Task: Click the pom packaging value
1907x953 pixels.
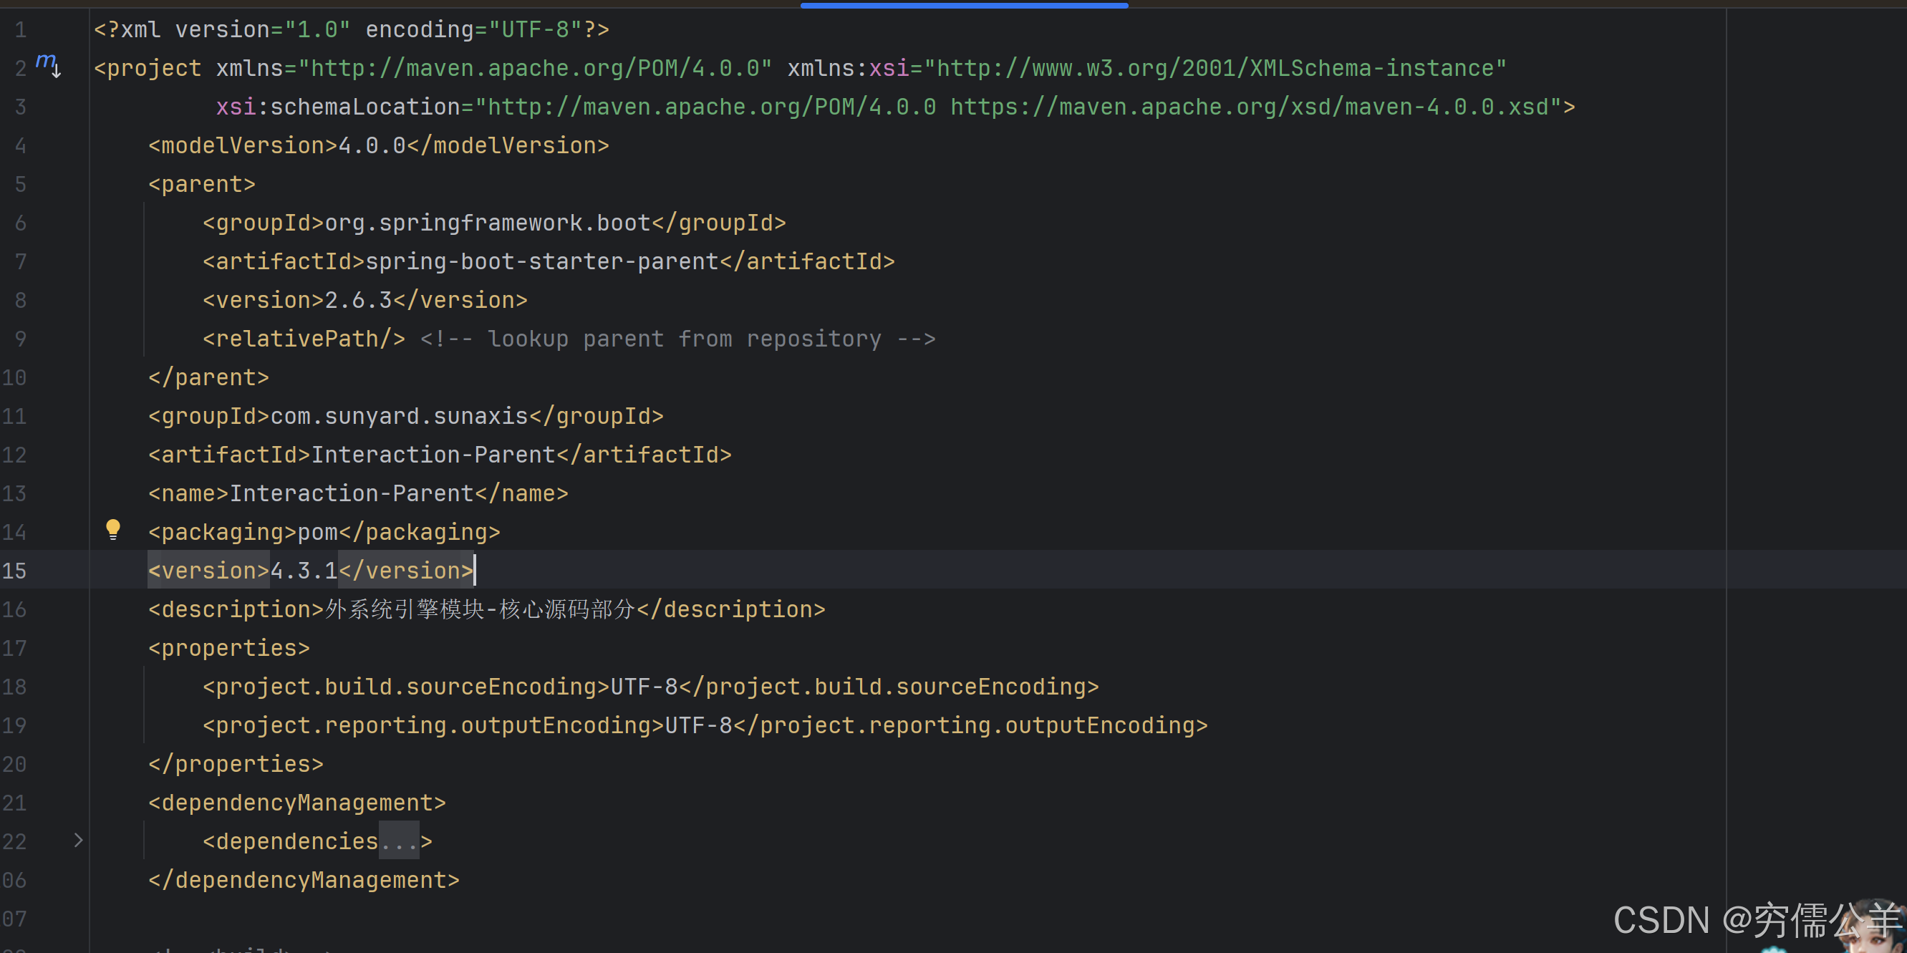Action: pyautogui.click(x=317, y=533)
